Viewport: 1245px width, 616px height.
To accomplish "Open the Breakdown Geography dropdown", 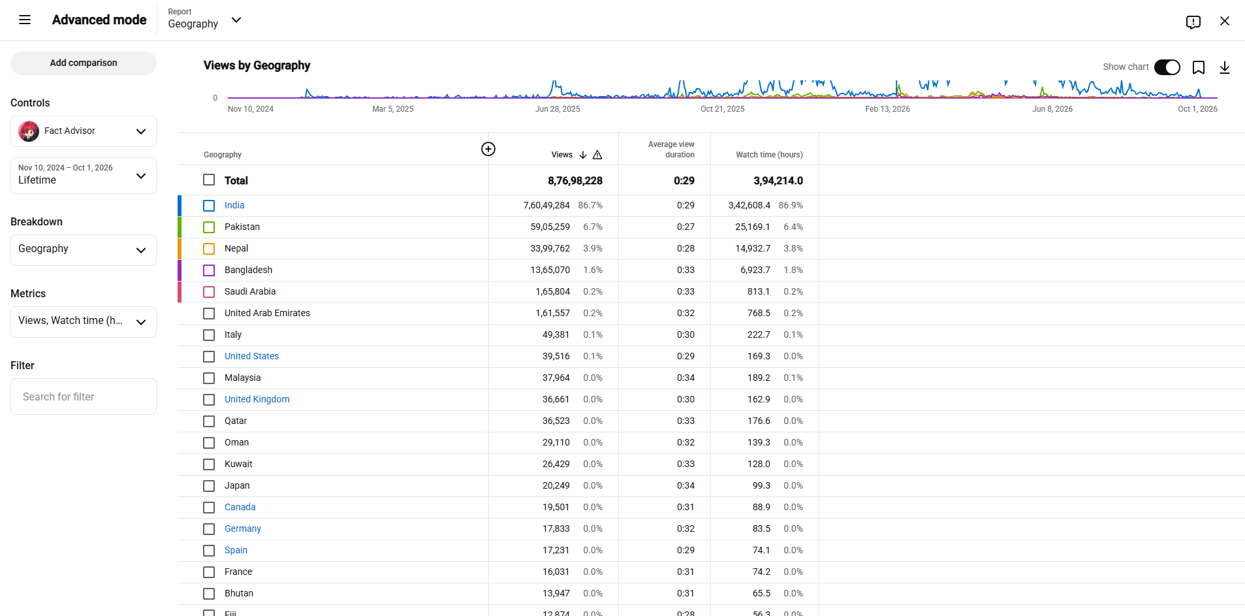I will (84, 250).
